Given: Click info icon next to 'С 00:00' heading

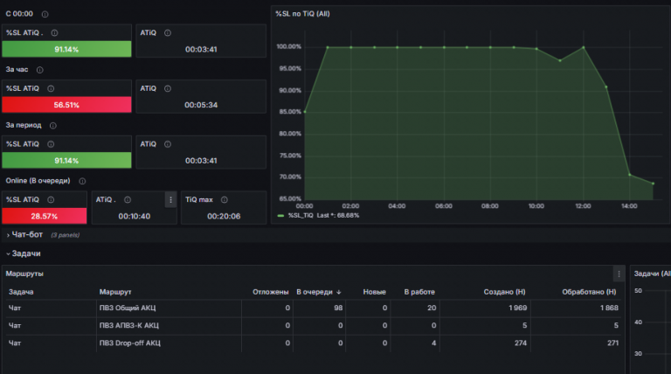Looking at the screenshot, I should click(x=45, y=14).
